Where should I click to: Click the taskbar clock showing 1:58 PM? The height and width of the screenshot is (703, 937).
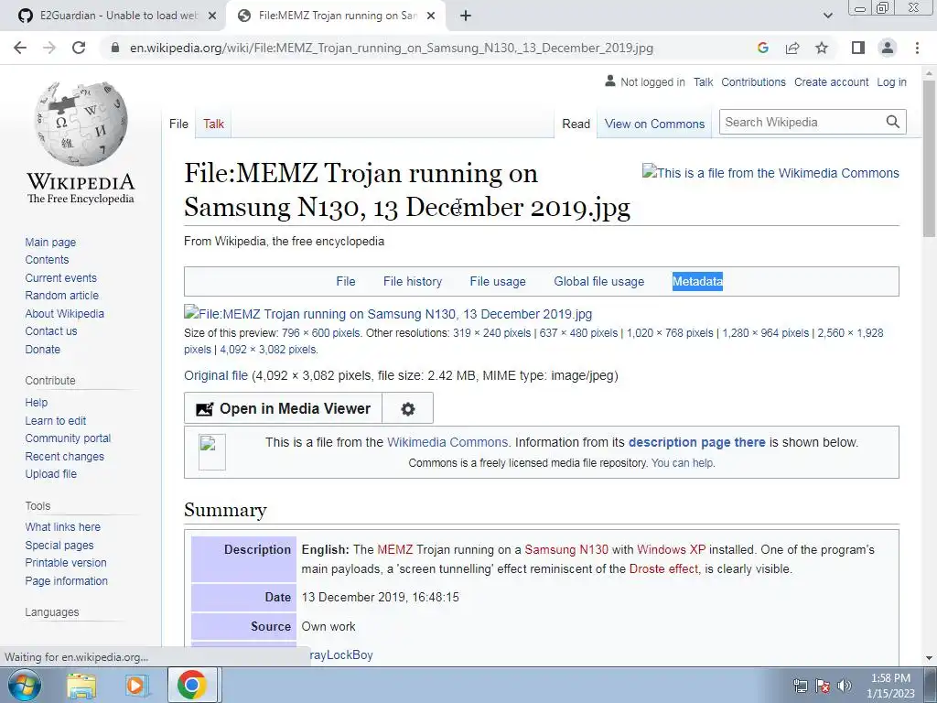890,686
